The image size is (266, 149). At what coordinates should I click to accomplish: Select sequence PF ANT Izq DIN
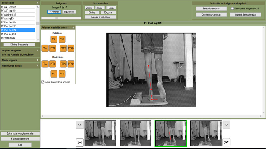tap(17, 11)
